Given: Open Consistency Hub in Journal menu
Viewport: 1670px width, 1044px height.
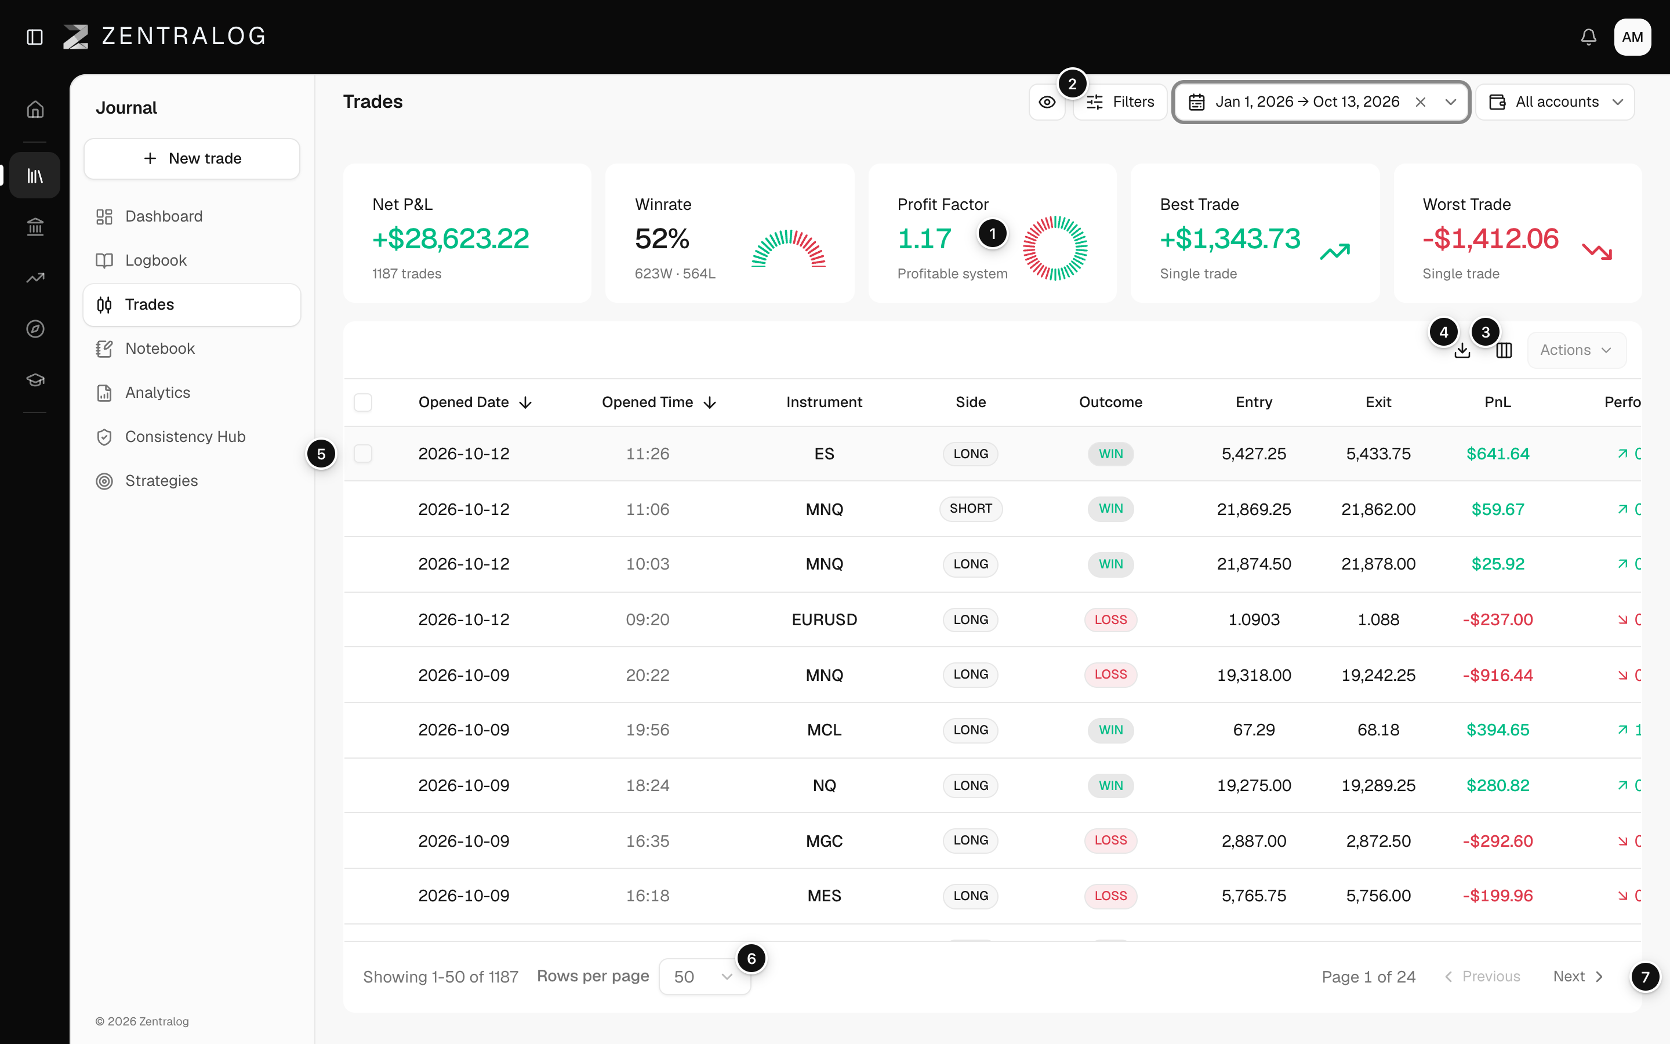Looking at the screenshot, I should (192, 437).
